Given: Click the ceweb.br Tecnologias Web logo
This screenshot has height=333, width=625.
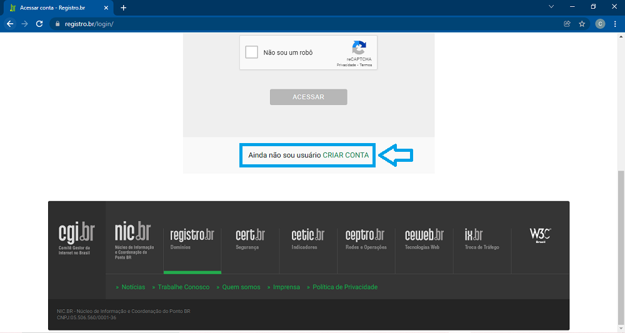Looking at the screenshot, I should click(424, 237).
